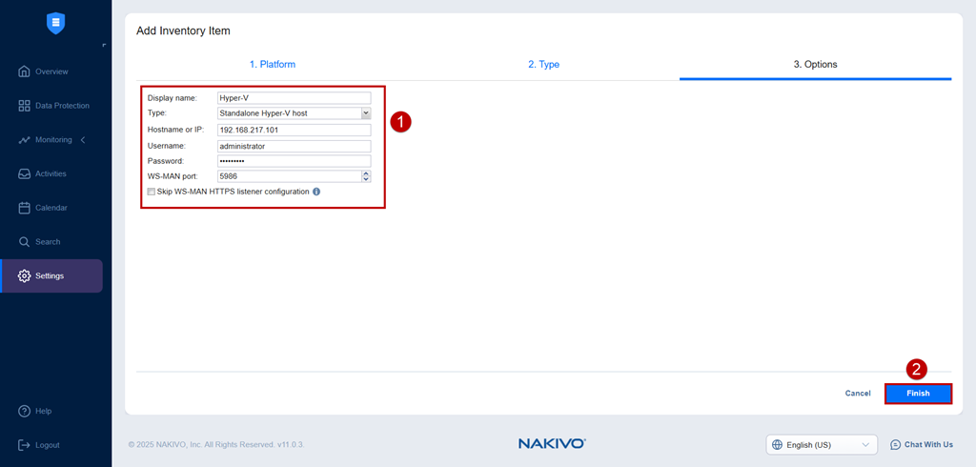Go back to the 1. Platform step
The width and height of the screenshot is (976, 467).
pos(273,64)
